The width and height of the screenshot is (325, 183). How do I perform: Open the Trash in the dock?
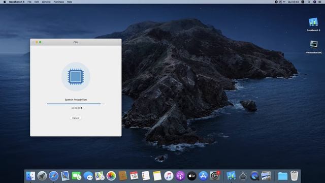tap(294, 176)
